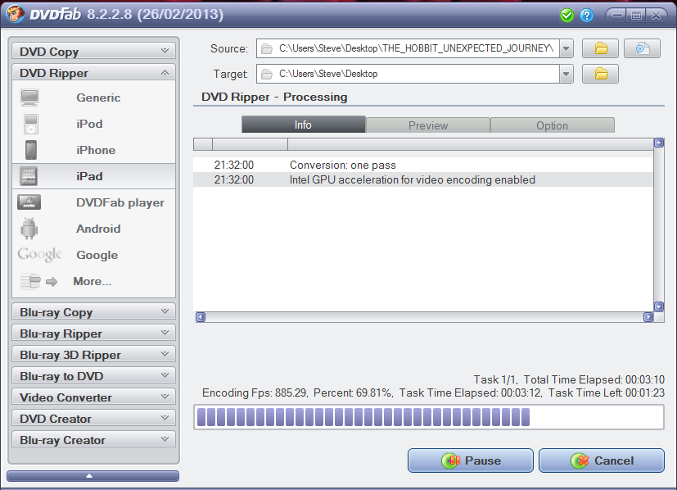Click horizontal scrollbar left arrow

(x=201, y=317)
